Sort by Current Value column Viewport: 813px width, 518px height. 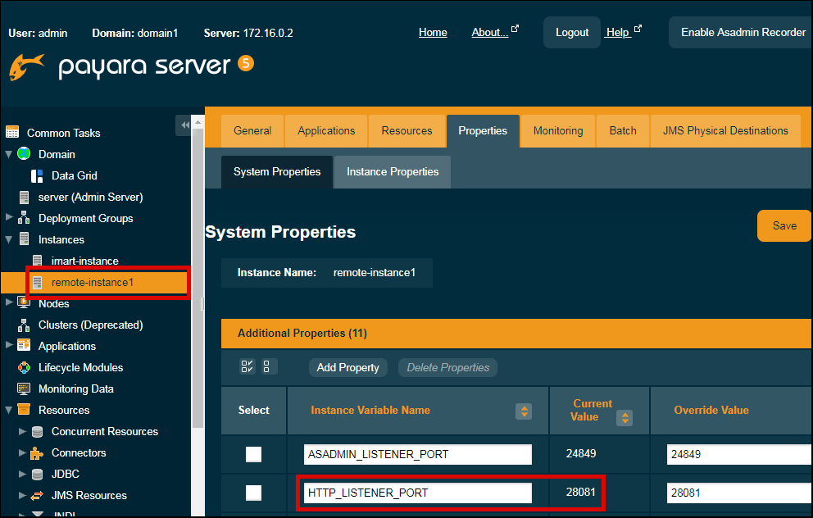(x=625, y=418)
